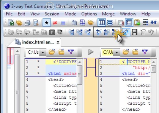Toggle the red not-equal differing lines button
159x113 pixels.
55,23
